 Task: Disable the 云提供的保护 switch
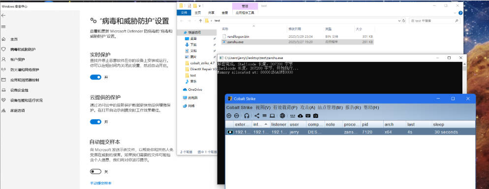click(x=96, y=122)
